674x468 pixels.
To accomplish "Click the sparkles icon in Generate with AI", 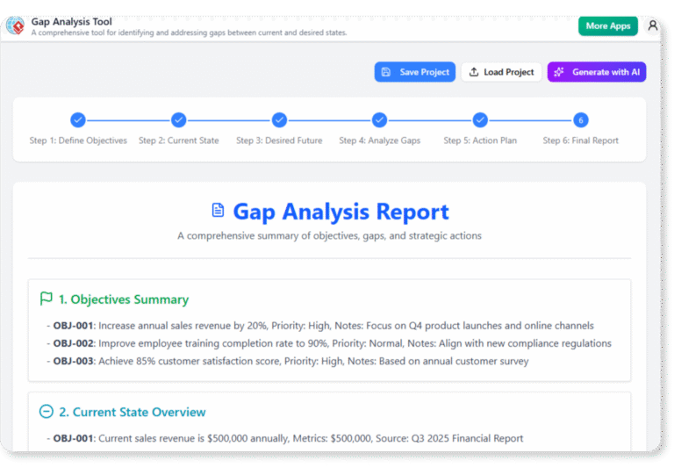I will 559,72.
